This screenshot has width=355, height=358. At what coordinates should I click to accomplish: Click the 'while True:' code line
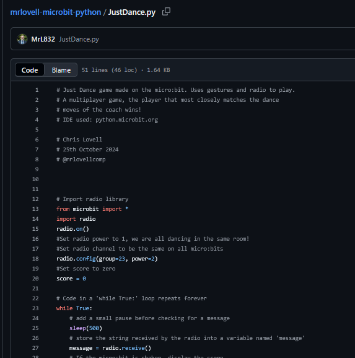pyautogui.click(x=74, y=308)
